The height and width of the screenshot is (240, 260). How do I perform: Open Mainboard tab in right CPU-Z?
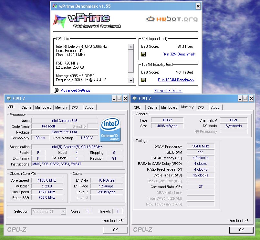click(169, 107)
